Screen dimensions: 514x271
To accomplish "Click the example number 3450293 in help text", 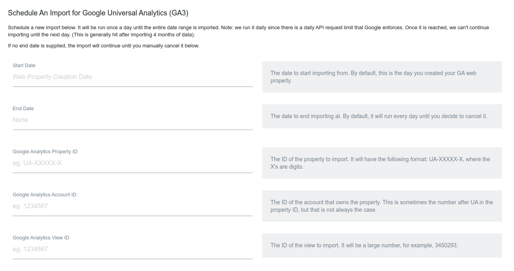I will tap(445, 245).
